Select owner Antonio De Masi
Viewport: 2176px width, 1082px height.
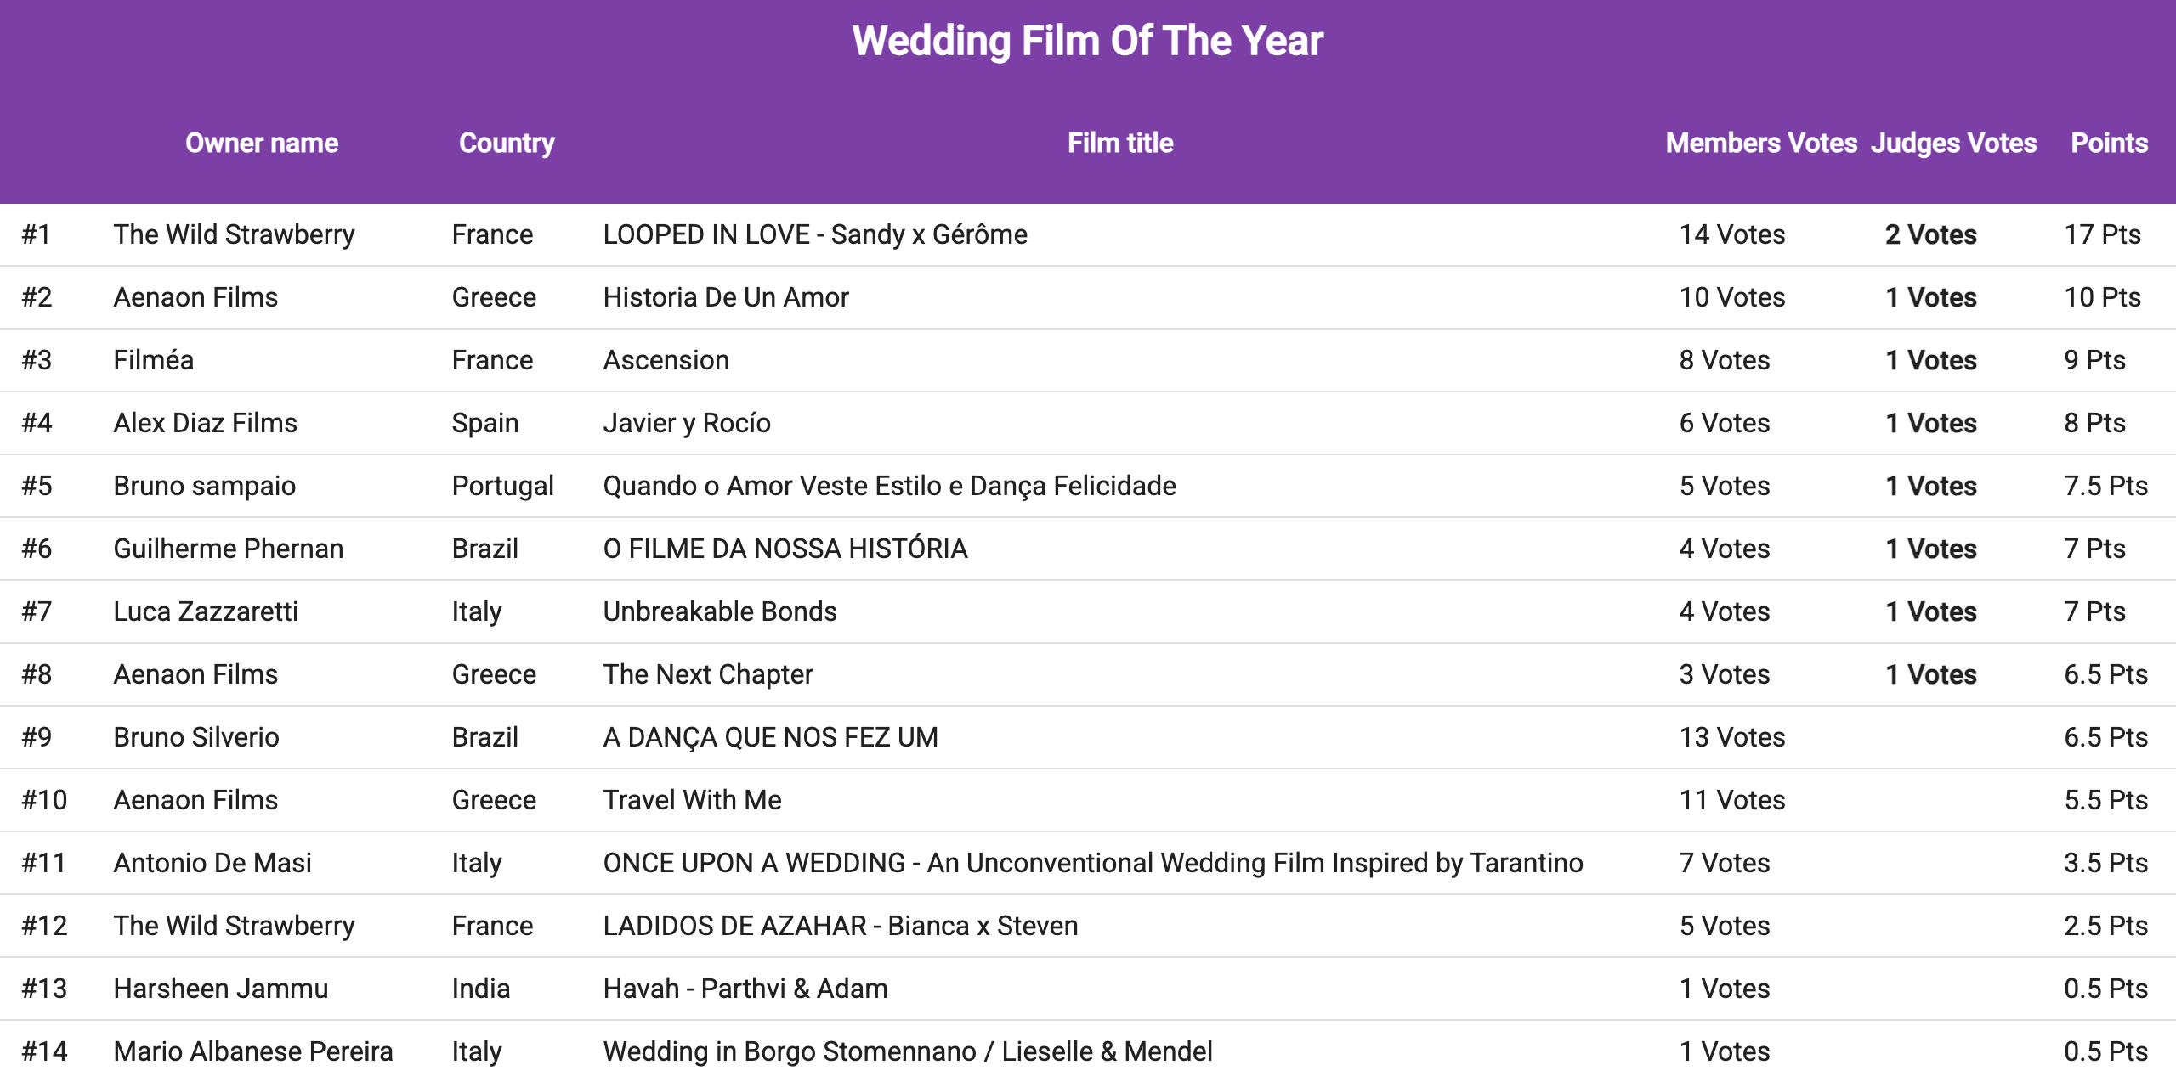coord(212,863)
